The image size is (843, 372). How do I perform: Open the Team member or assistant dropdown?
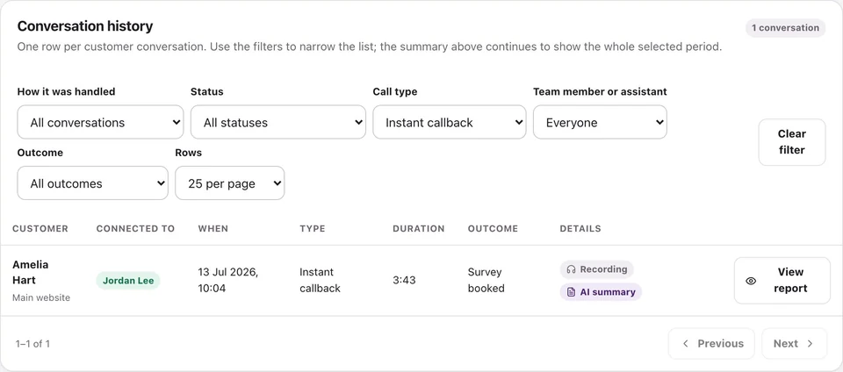click(x=600, y=122)
